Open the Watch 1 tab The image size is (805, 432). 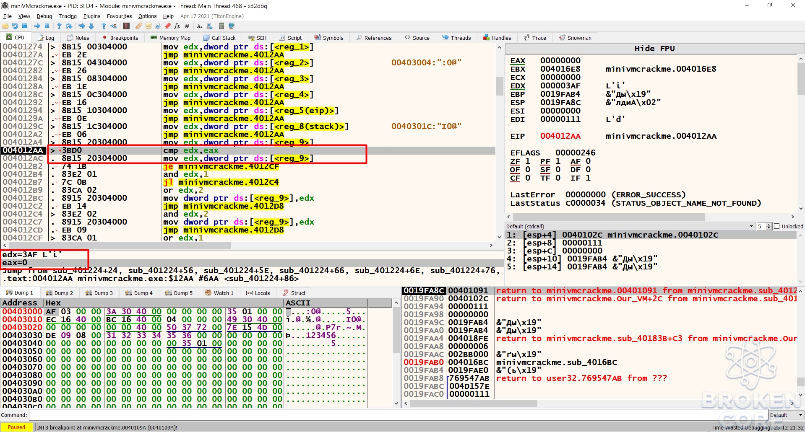click(x=219, y=293)
